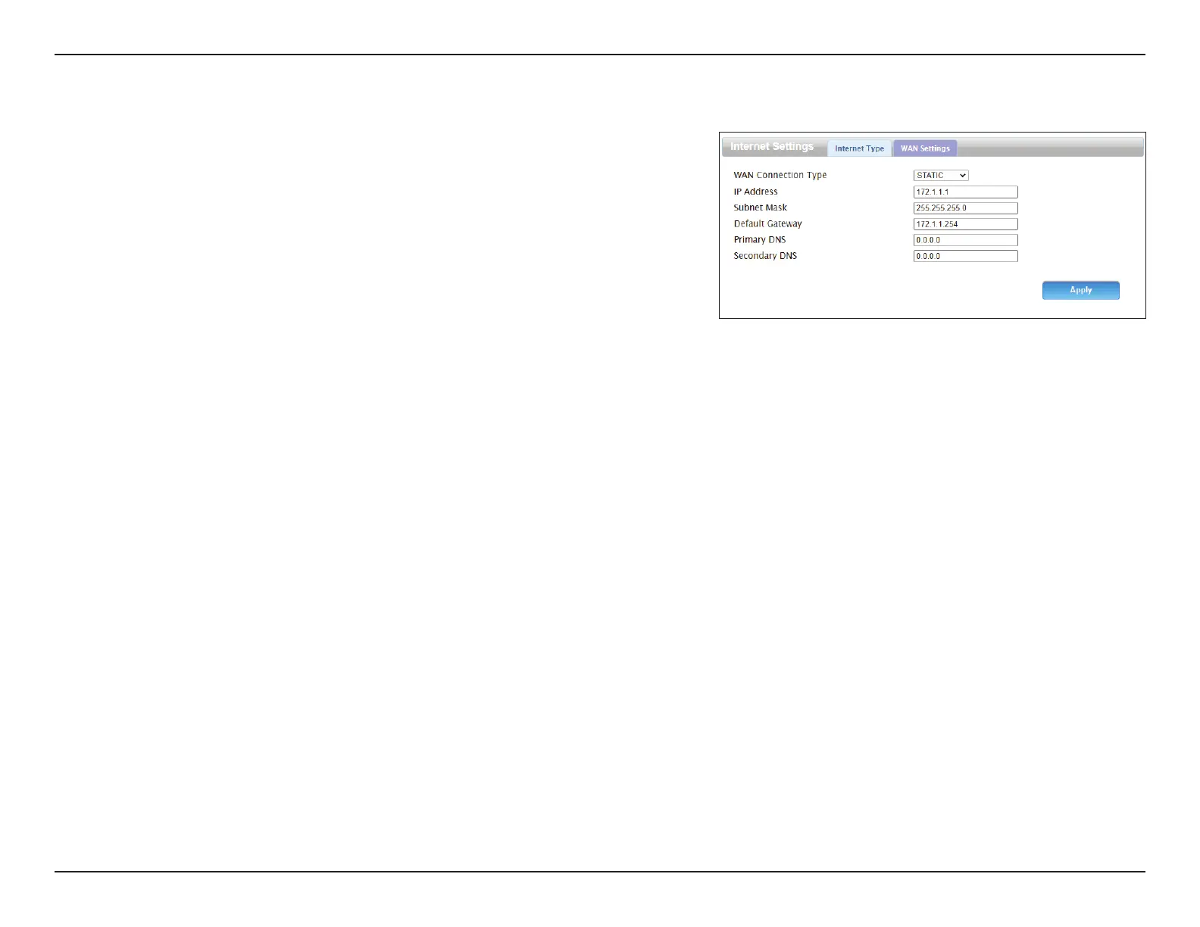Viewport: 1200px width, 927px height.
Task: Click the 'Internet Settings' panel title
Action: (772, 147)
